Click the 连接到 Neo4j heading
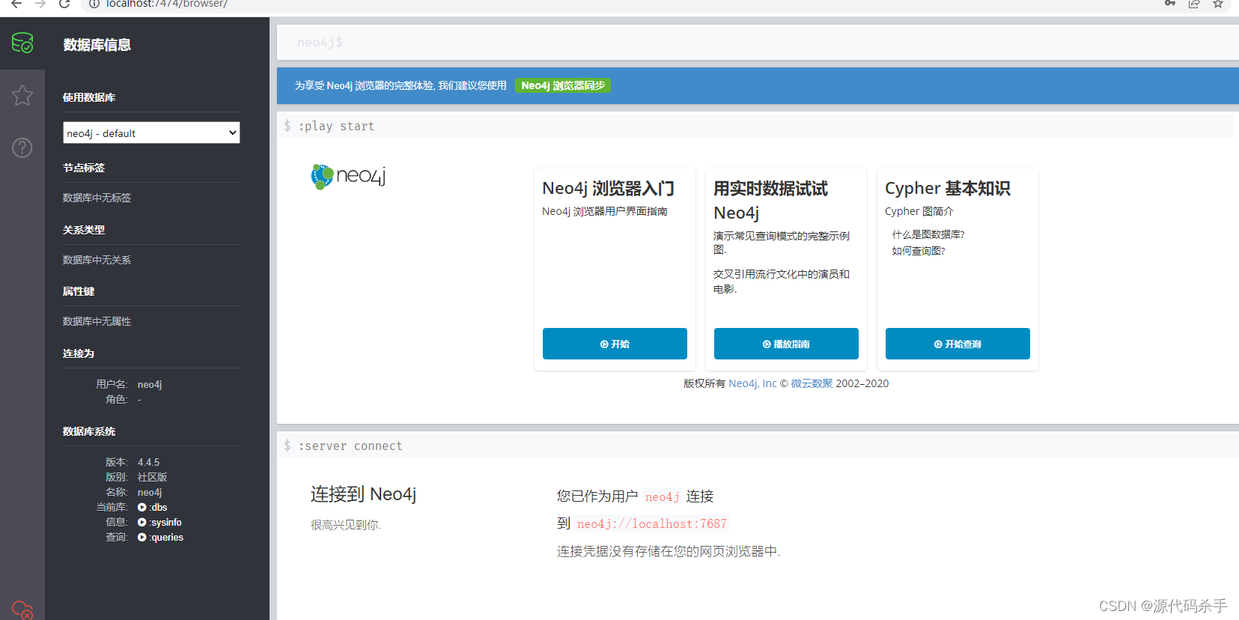Screen dimensions: 1239x620 click(x=363, y=494)
